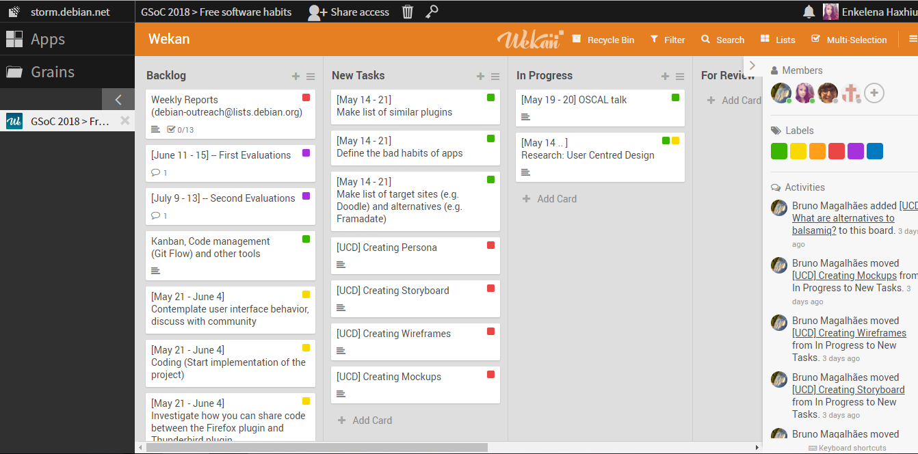Click the Sandstorm logo beside storm.debian.net

coord(14,12)
